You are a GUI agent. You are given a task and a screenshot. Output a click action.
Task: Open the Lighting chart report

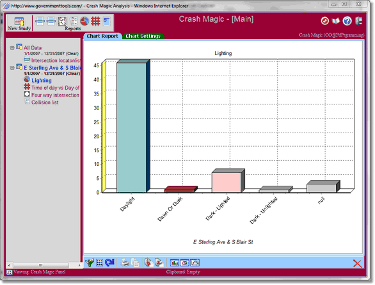pos(42,81)
